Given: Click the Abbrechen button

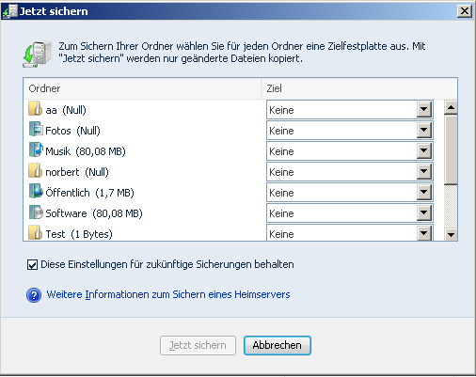Looking at the screenshot, I should pyautogui.click(x=278, y=345).
